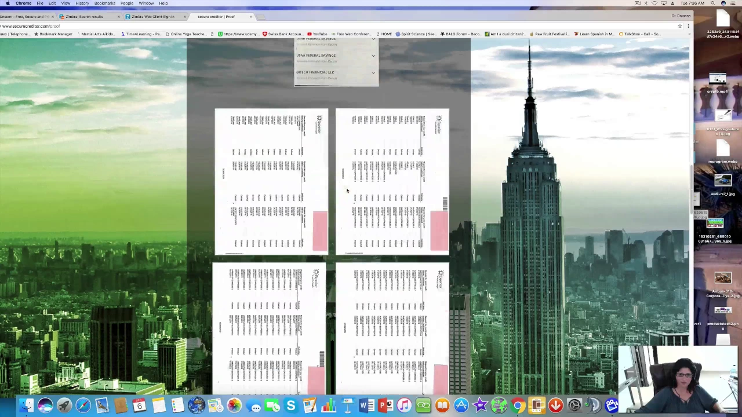Open Microsoft Word in the Dock
742x417 pixels.
pyautogui.click(x=366, y=405)
